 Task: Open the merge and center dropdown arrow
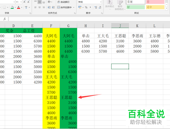pos(74,7)
